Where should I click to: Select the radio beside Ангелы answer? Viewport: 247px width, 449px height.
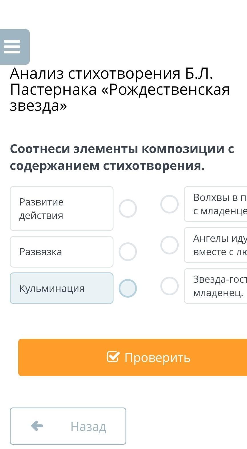169,245
